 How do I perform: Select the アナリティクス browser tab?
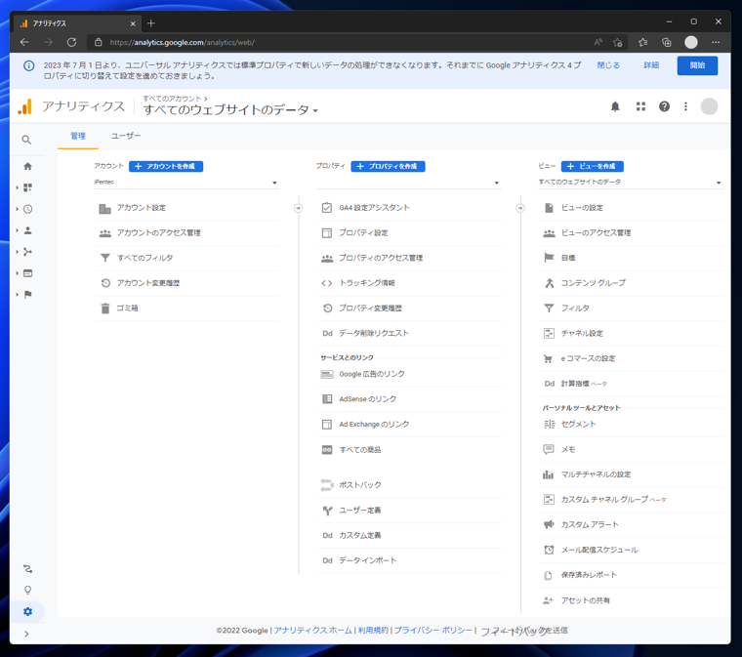point(78,23)
